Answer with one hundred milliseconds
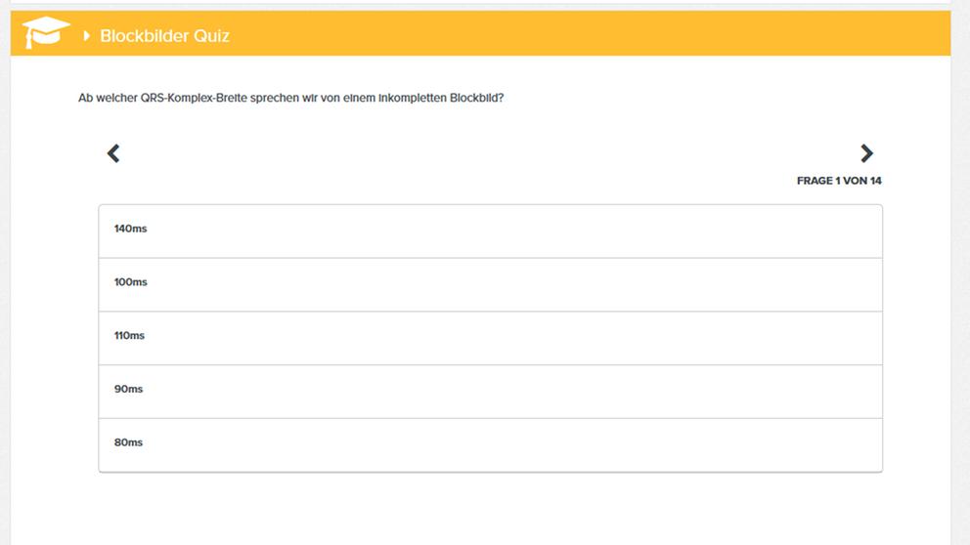The image size is (970, 545). (x=491, y=285)
